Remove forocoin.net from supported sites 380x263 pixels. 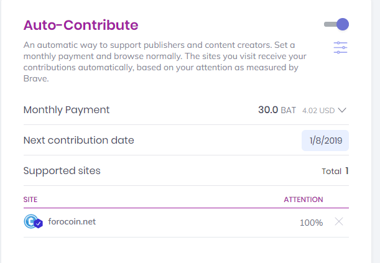pos(339,221)
